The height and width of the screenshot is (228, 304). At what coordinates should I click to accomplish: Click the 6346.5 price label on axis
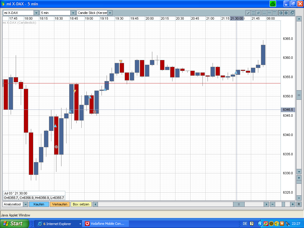pyautogui.click(x=288, y=110)
